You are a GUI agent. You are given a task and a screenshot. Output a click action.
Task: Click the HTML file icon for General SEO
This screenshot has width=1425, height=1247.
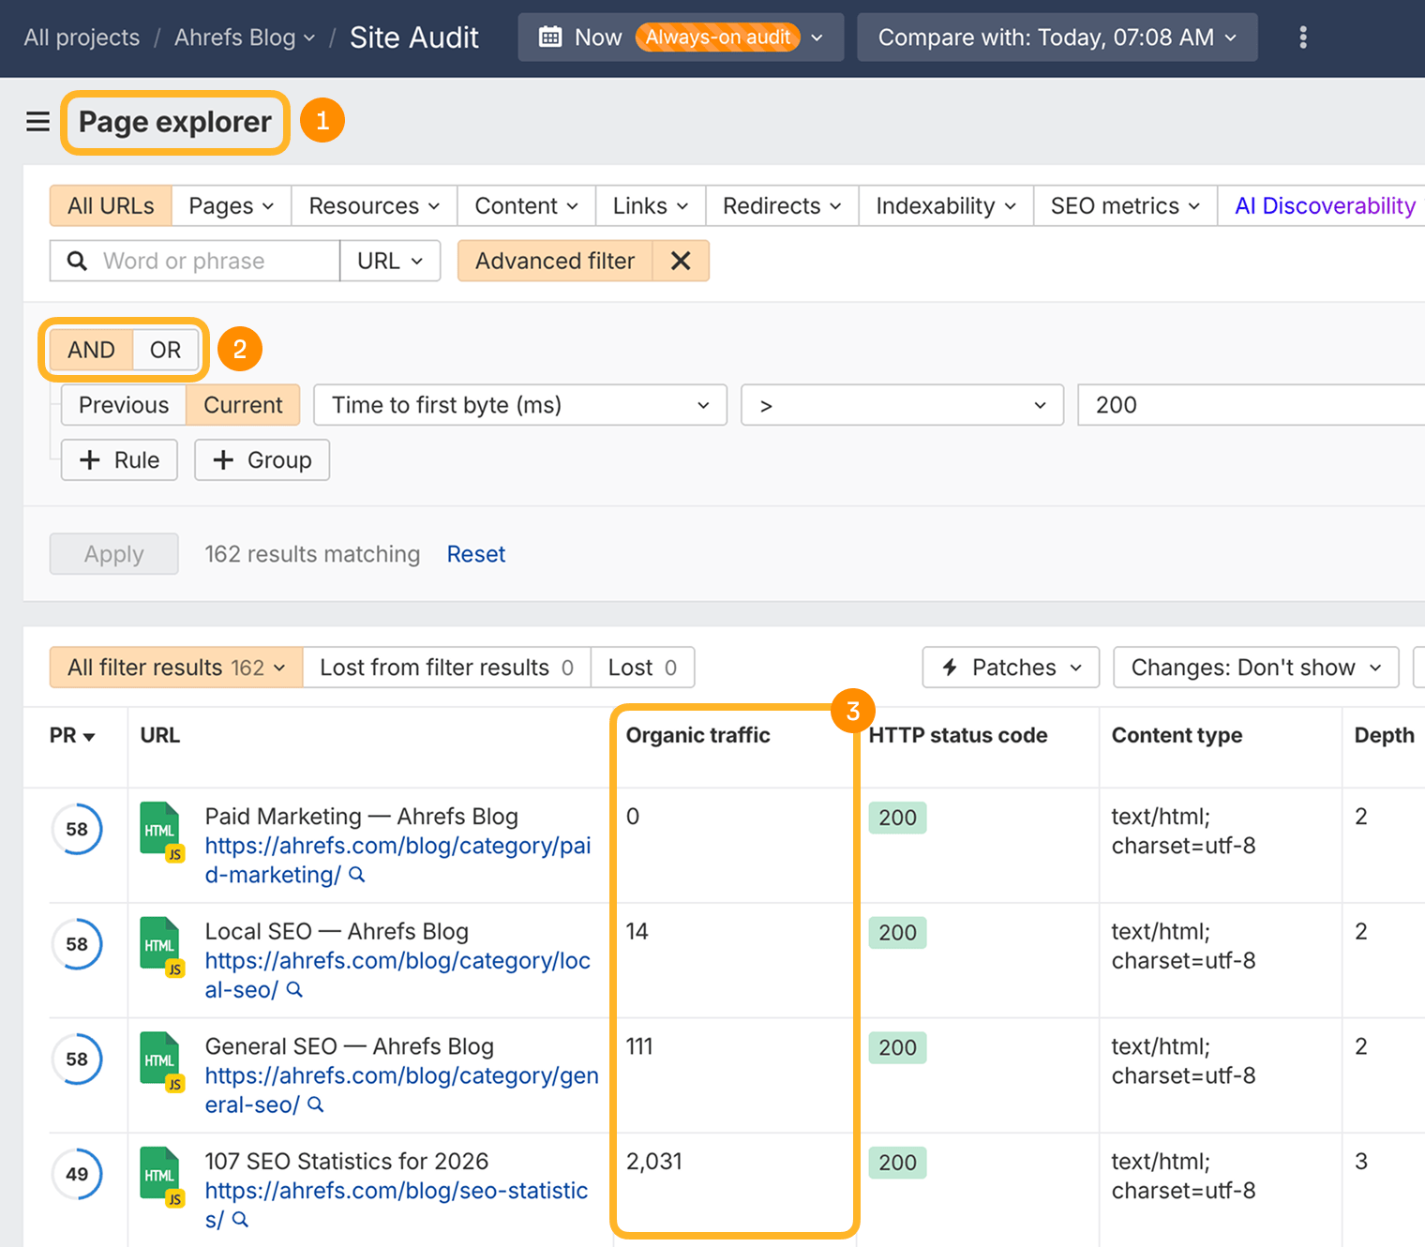161,1061
